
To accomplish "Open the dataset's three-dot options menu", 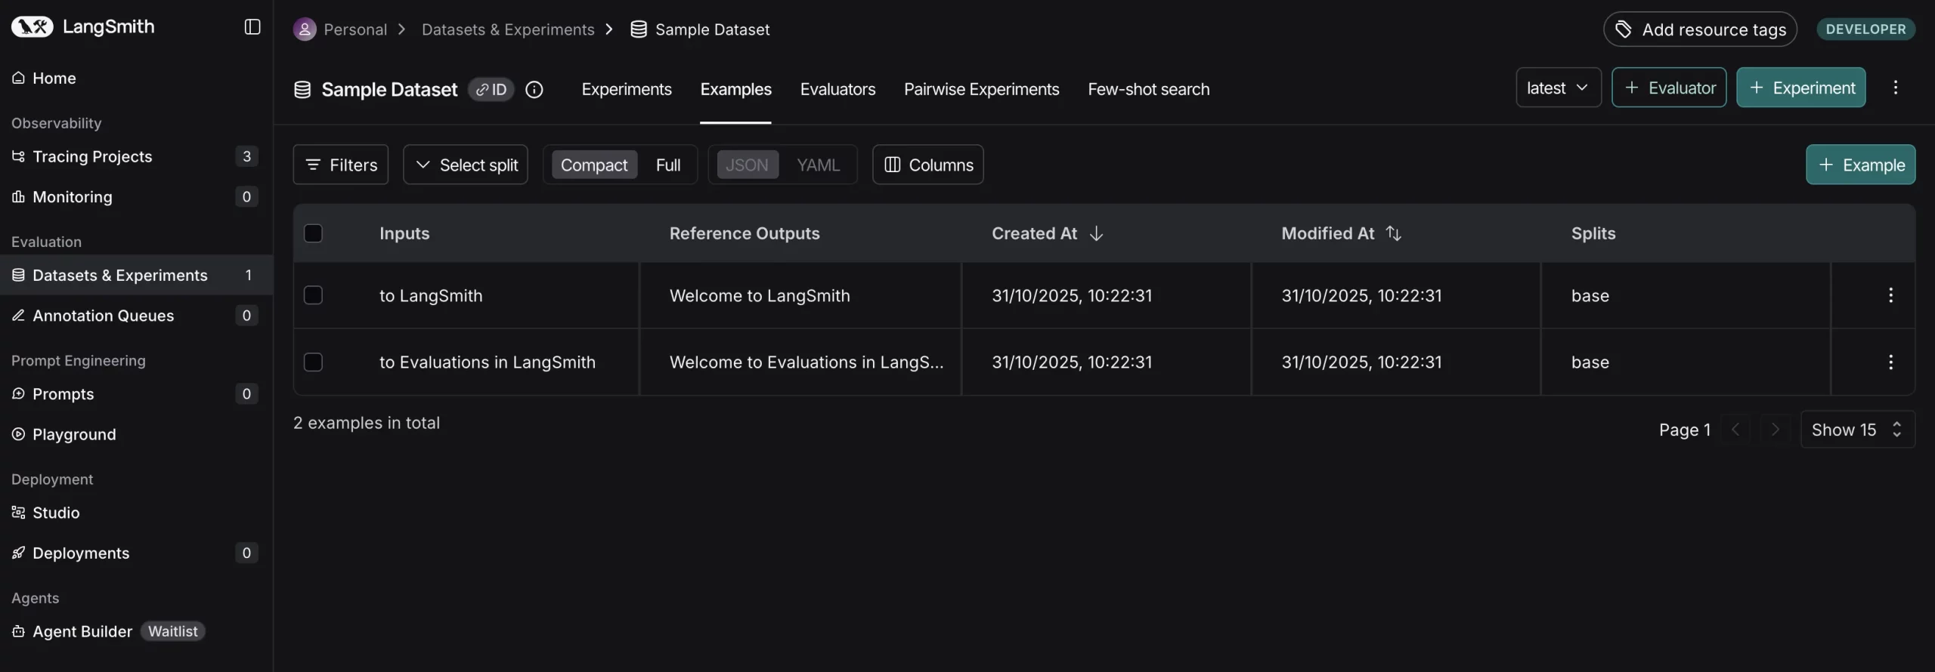I will [x=1895, y=88].
